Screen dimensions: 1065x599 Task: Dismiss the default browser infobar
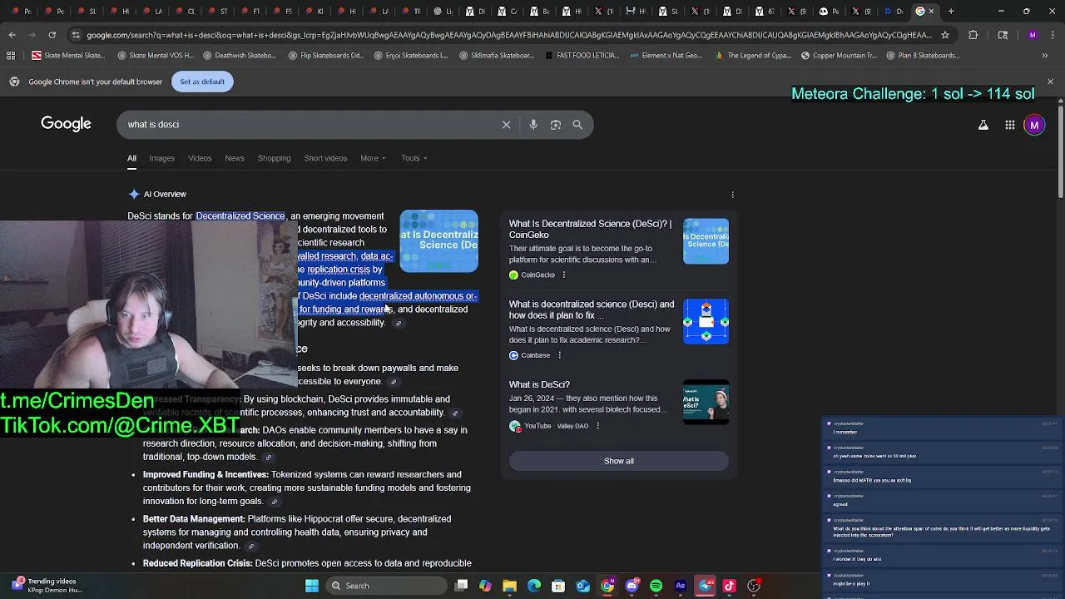click(x=1050, y=82)
